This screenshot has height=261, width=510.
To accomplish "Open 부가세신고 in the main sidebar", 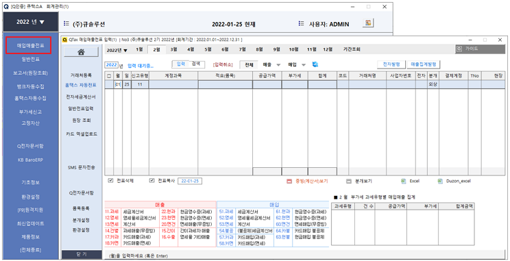I will click(30, 112).
